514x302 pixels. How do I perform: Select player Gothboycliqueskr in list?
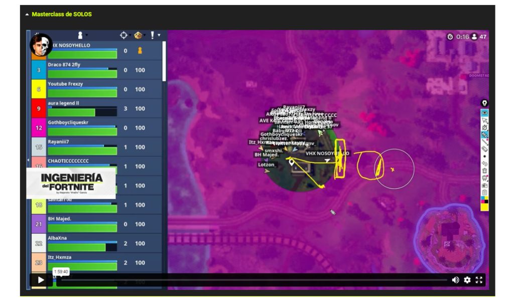(97, 128)
